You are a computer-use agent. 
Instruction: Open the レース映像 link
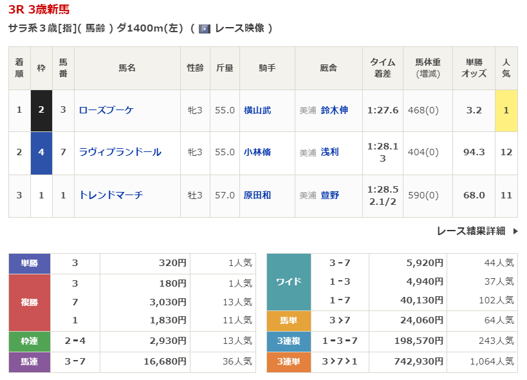pos(239,28)
